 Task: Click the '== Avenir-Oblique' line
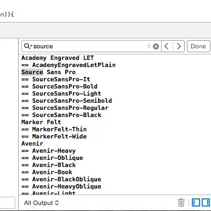52,158
